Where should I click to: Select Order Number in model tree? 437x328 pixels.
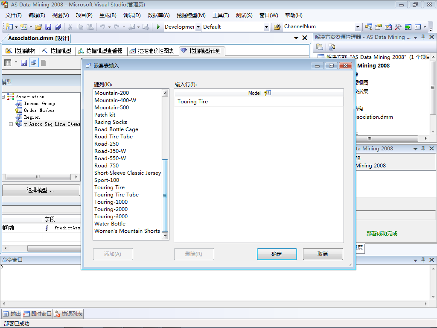pos(39,111)
